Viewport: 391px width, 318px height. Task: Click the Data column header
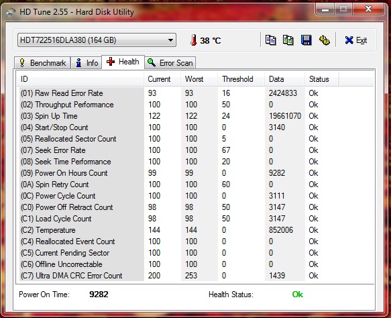pos(284,79)
